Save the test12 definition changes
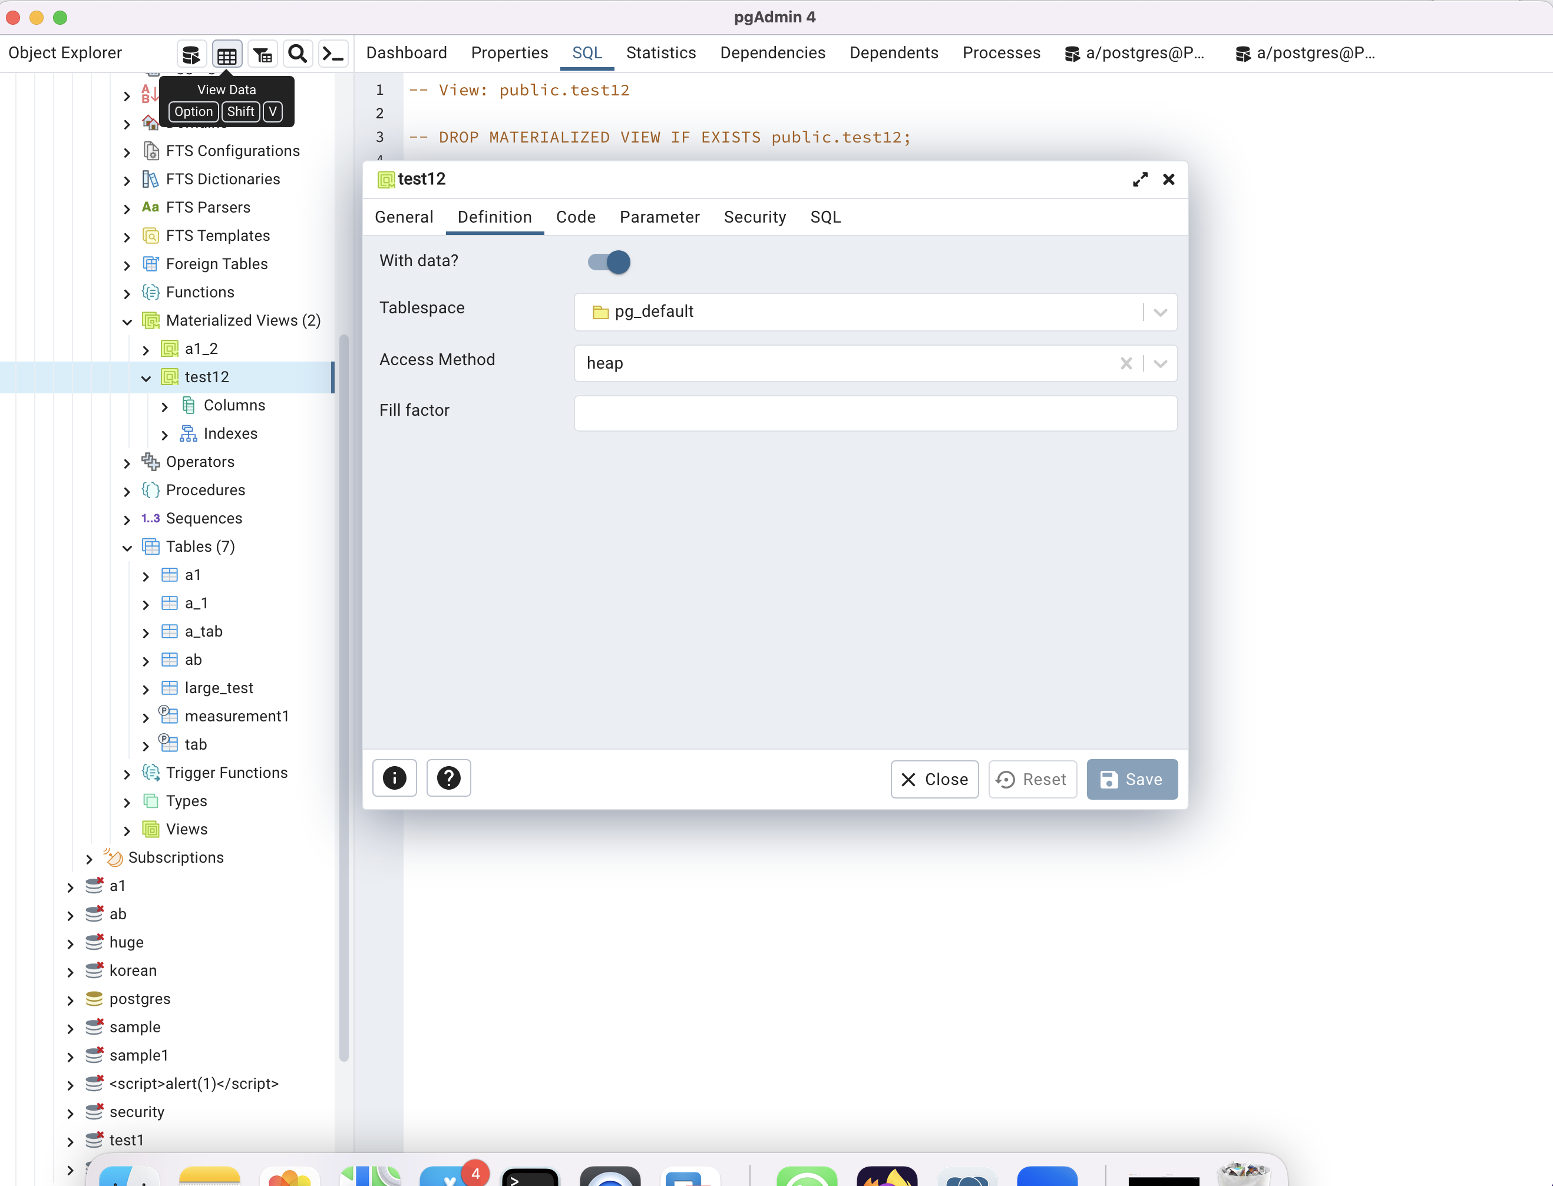Screen dimensions: 1553x1186 1131,779
